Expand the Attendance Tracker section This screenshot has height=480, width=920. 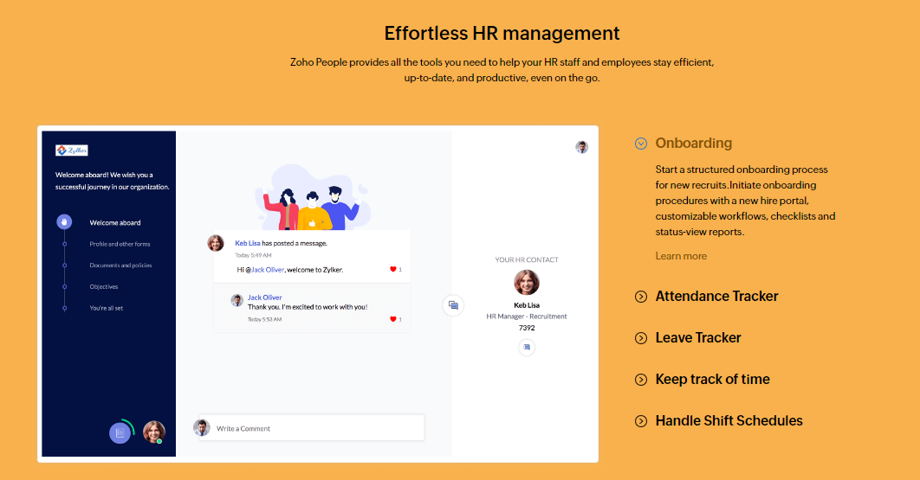coord(641,297)
